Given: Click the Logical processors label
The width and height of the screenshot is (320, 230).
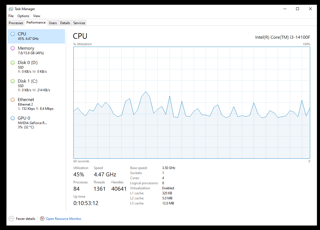Looking at the screenshot, I should [x=144, y=183].
